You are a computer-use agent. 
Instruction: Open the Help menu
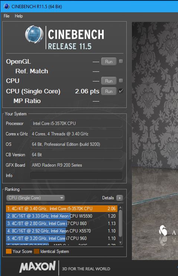pyautogui.click(x=19, y=16)
